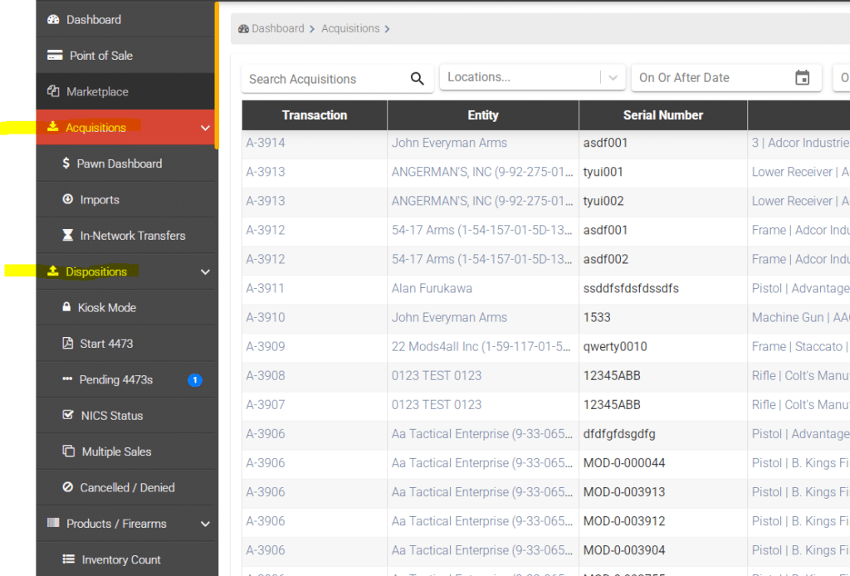Collapse the Acquisitions sidebar section
850x576 pixels.
tap(206, 128)
